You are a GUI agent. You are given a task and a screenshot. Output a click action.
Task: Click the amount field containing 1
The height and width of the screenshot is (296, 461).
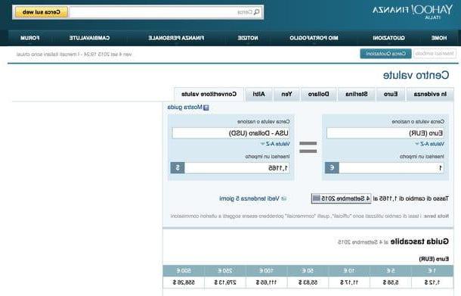pyautogui.click(x=391, y=168)
